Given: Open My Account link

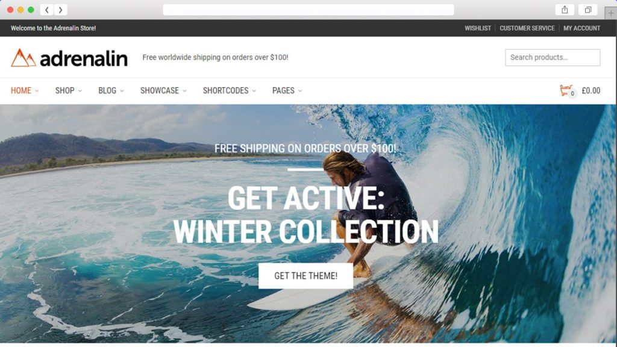Looking at the screenshot, I should [x=581, y=28].
